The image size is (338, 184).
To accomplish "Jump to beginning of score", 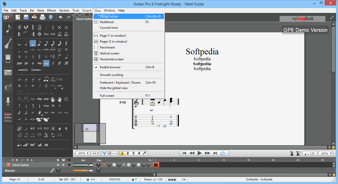I will 184,153.
